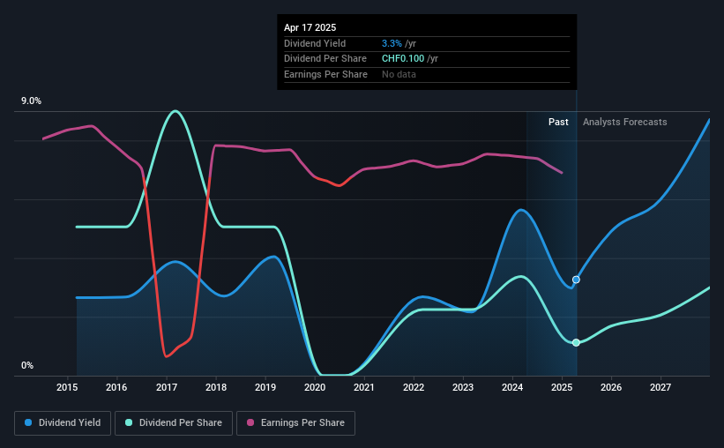Select the 2022 x-axis label
Viewport: 724px width, 448px height.
pyautogui.click(x=414, y=387)
